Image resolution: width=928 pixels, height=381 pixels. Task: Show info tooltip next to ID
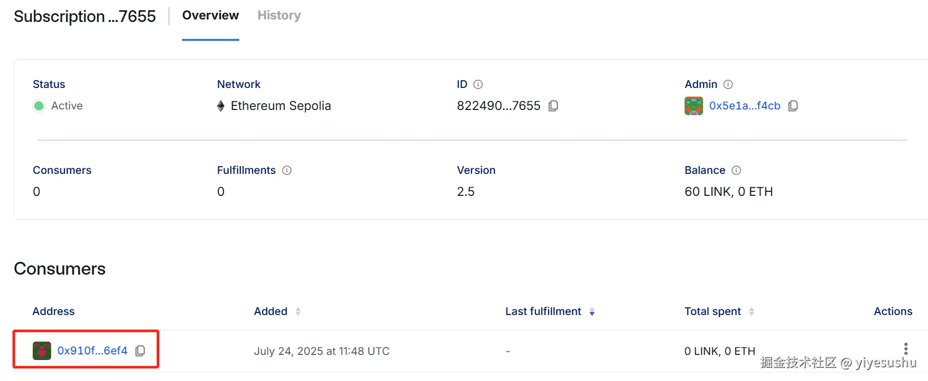[478, 84]
